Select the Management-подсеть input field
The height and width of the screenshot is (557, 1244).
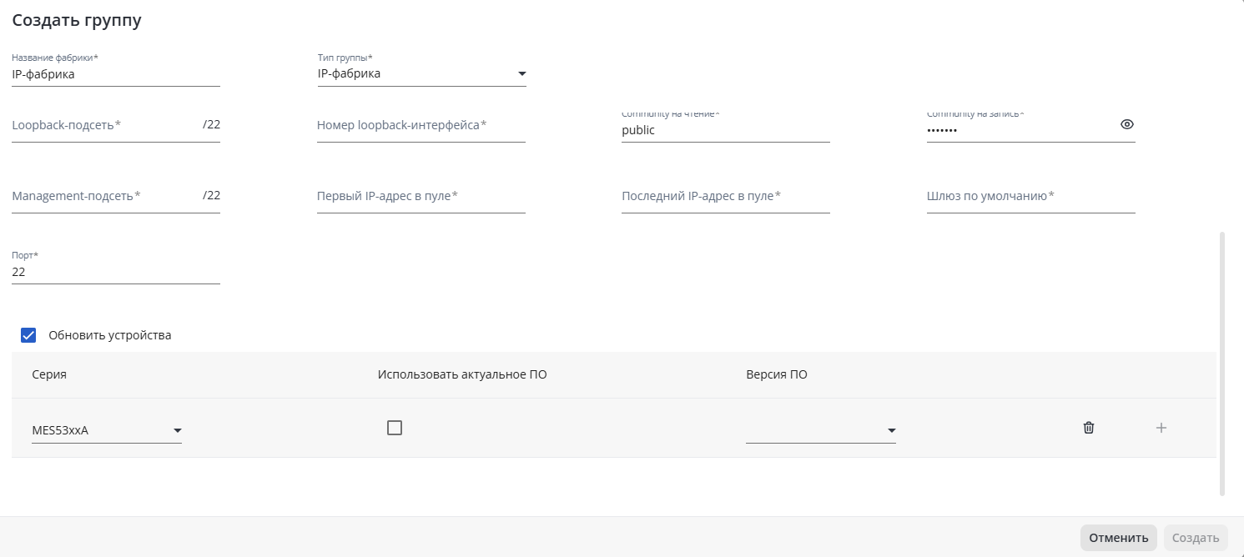coord(103,197)
